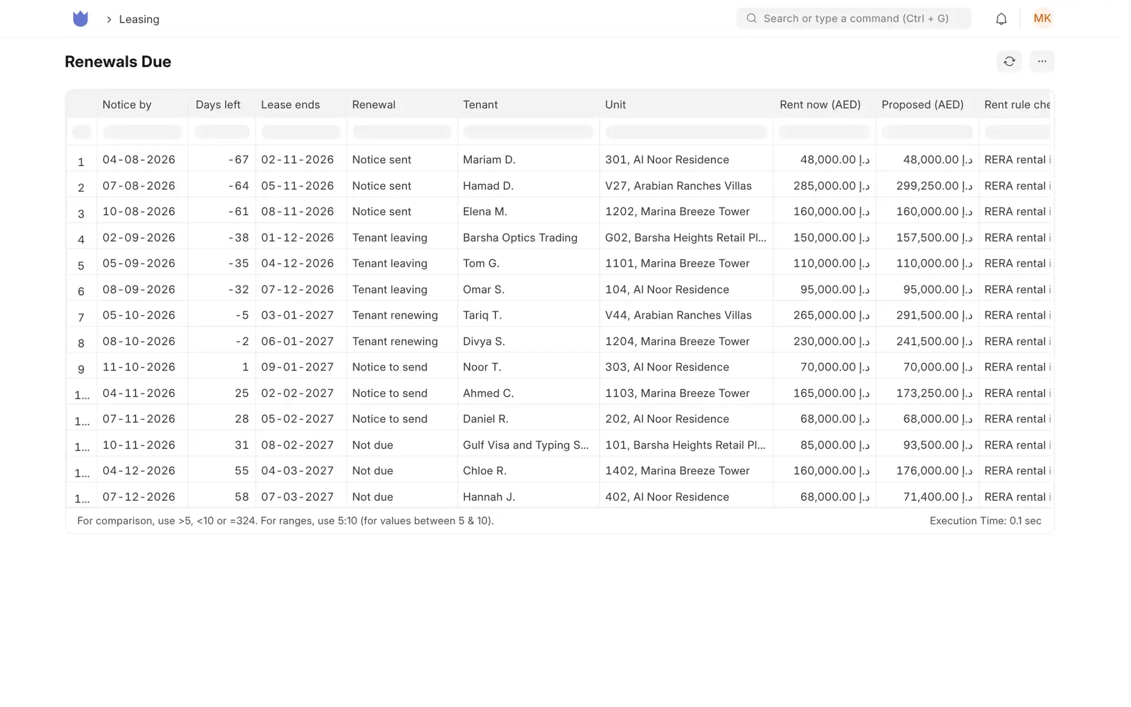Select rent now 165,000.00 cell
This screenshot has width=1131, height=707.
[825, 393]
